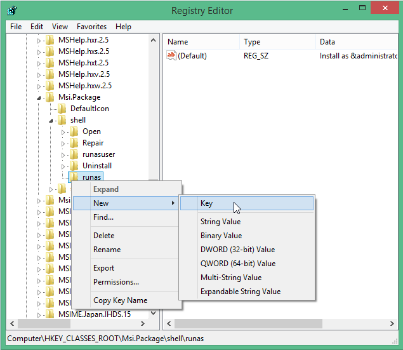Choose Expandable String Value
The image size is (403, 350).
tap(247, 292)
